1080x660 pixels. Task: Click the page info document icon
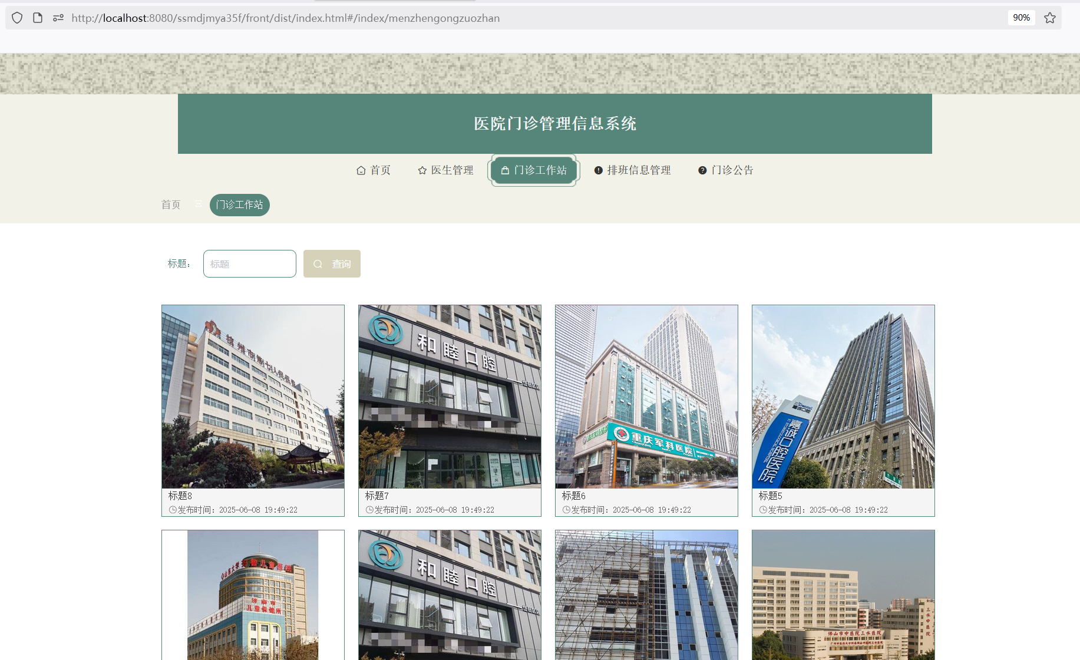(x=38, y=18)
